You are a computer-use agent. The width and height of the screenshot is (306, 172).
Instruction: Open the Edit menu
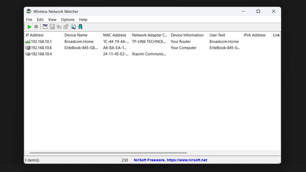(40, 20)
